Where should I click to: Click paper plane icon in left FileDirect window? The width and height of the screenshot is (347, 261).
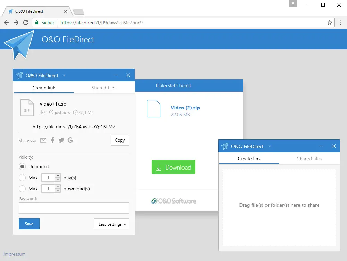pyautogui.click(x=19, y=75)
